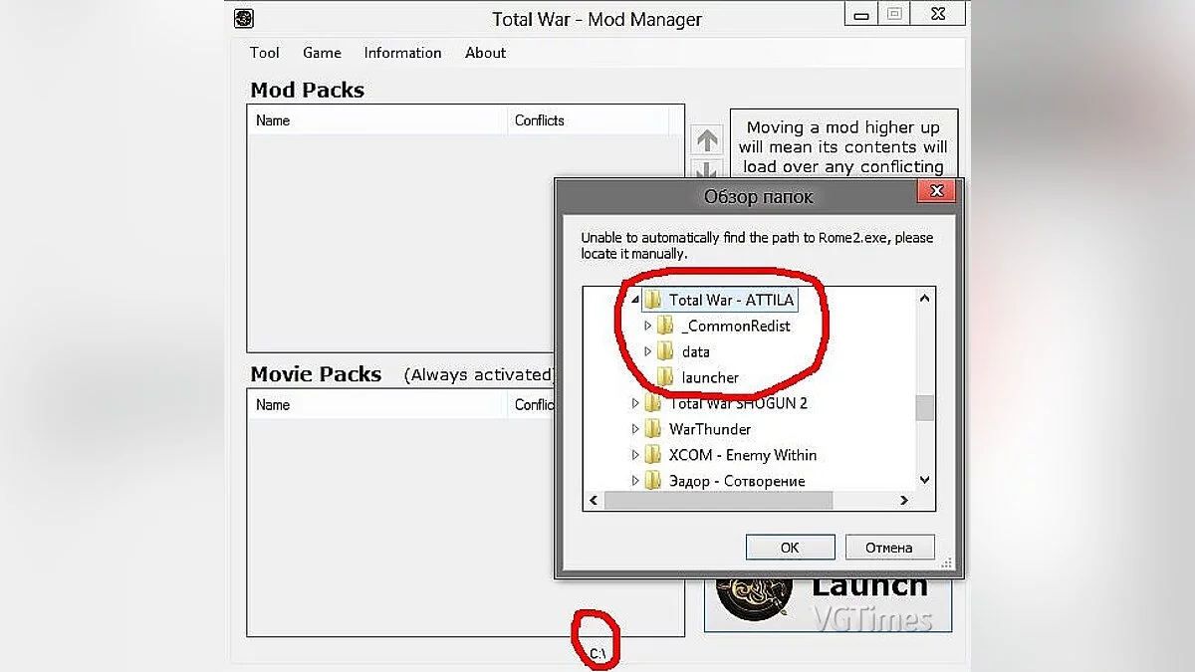Click the Отмена cancel button
This screenshot has height=672, width=1195.
click(889, 547)
